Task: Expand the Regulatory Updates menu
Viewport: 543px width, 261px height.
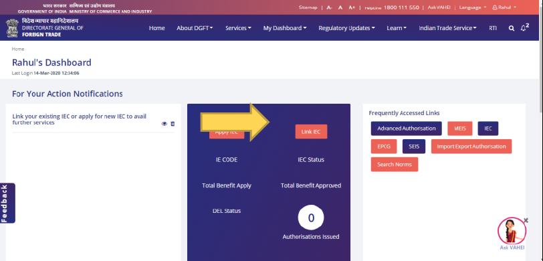Action: pyautogui.click(x=346, y=28)
